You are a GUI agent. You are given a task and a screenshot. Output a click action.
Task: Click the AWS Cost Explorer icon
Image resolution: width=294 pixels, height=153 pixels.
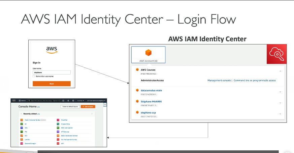58,128
